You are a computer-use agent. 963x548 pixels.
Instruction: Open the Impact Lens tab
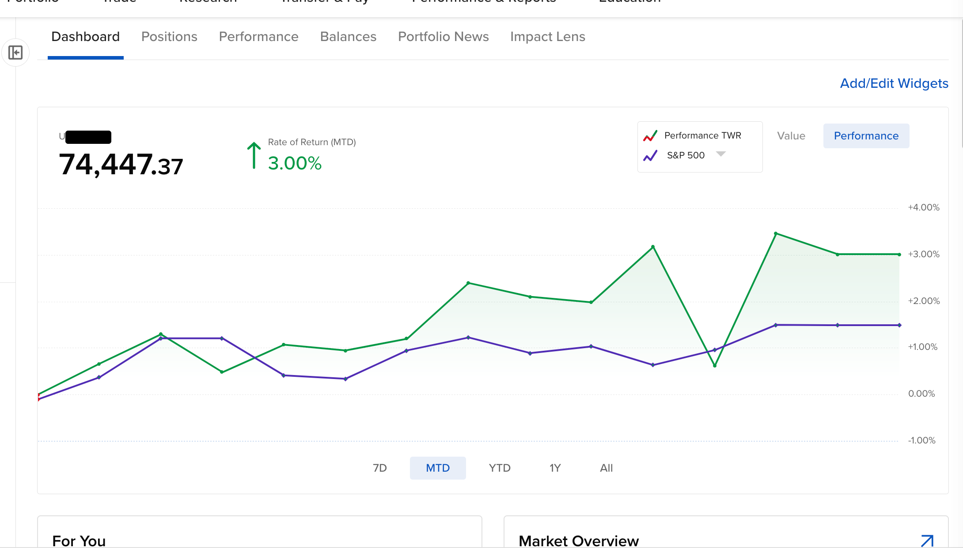(x=548, y=37)
